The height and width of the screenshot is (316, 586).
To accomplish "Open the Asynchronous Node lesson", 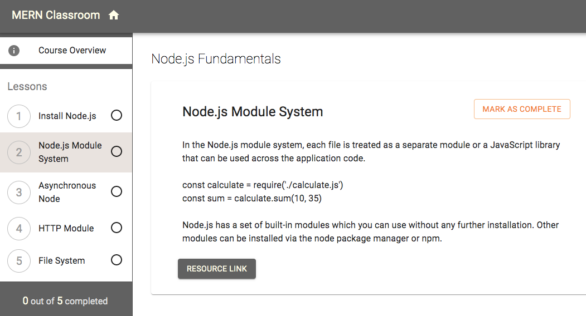I will tap(67, 192).
